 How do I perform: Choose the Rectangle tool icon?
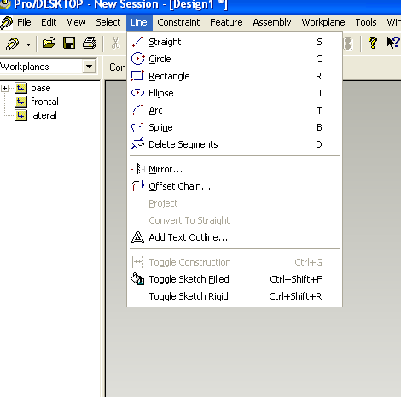coord(137,76)
